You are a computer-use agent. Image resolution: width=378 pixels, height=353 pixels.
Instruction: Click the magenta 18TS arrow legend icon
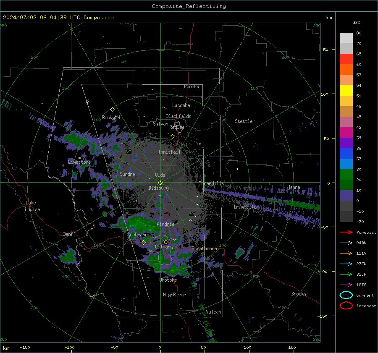pos(346,285)
